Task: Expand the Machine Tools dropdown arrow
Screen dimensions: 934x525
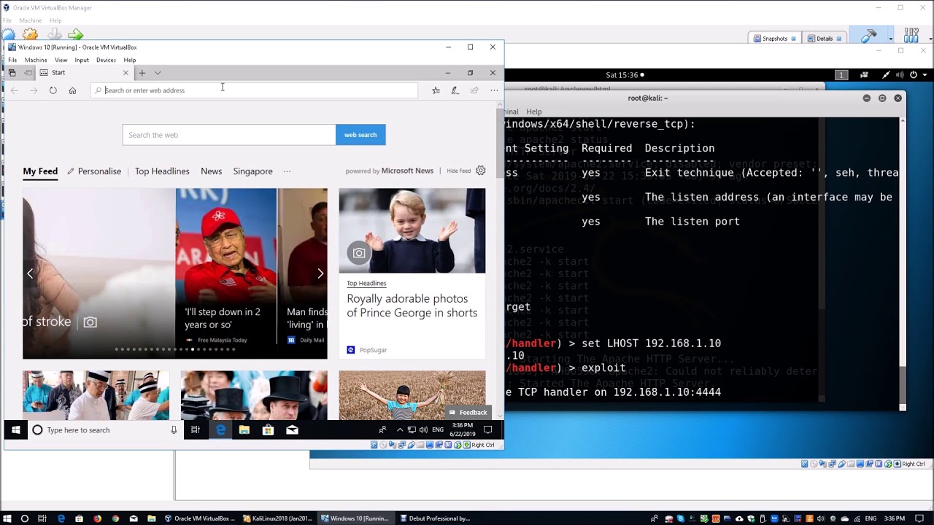Action: pyautogui.click(x=890, y=39)
